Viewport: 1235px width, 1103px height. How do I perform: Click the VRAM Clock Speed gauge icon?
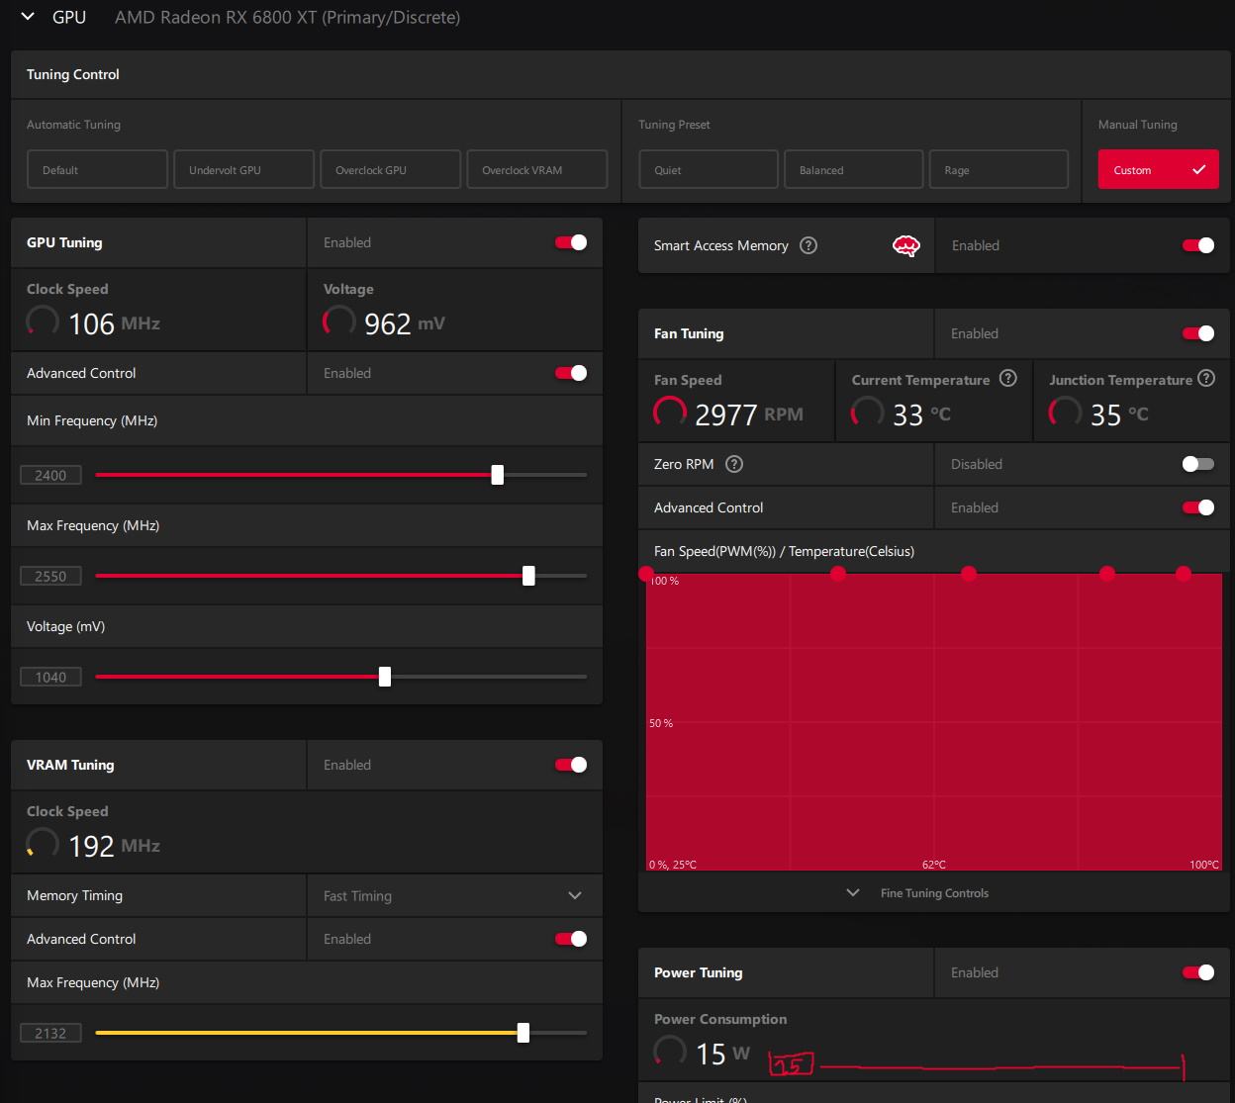coord(43,844)
